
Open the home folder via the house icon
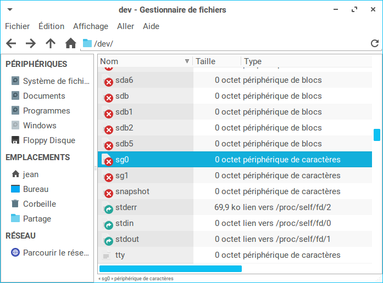[70, 43]
